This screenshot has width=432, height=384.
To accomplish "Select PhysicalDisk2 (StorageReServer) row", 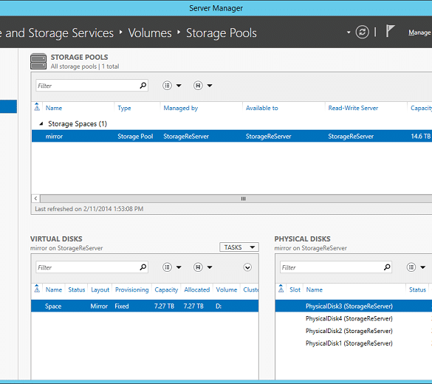I will pyautogui.click(x=354, y=331).
